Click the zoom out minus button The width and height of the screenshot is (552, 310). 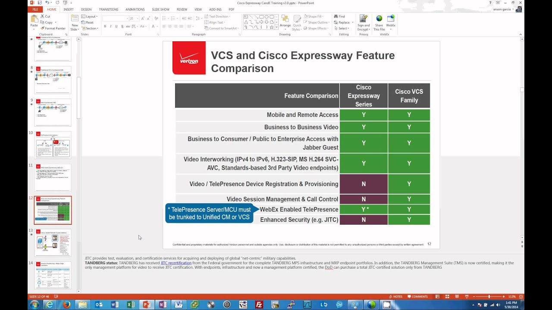point(474,297)
